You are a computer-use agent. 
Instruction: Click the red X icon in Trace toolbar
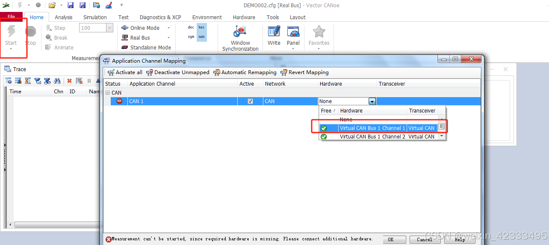point(69,81)
